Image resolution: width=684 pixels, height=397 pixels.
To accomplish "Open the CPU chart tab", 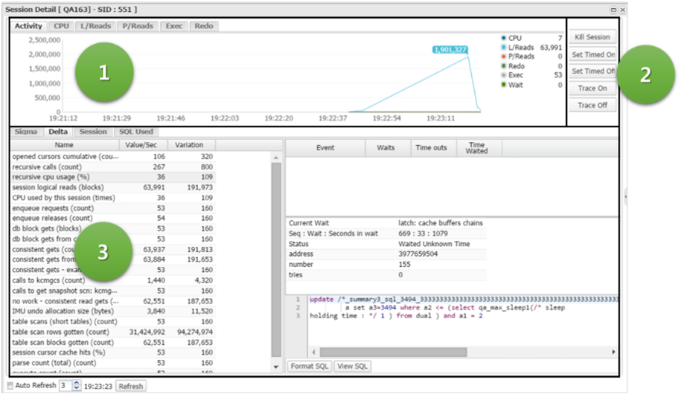I will [x=61, y=26].
